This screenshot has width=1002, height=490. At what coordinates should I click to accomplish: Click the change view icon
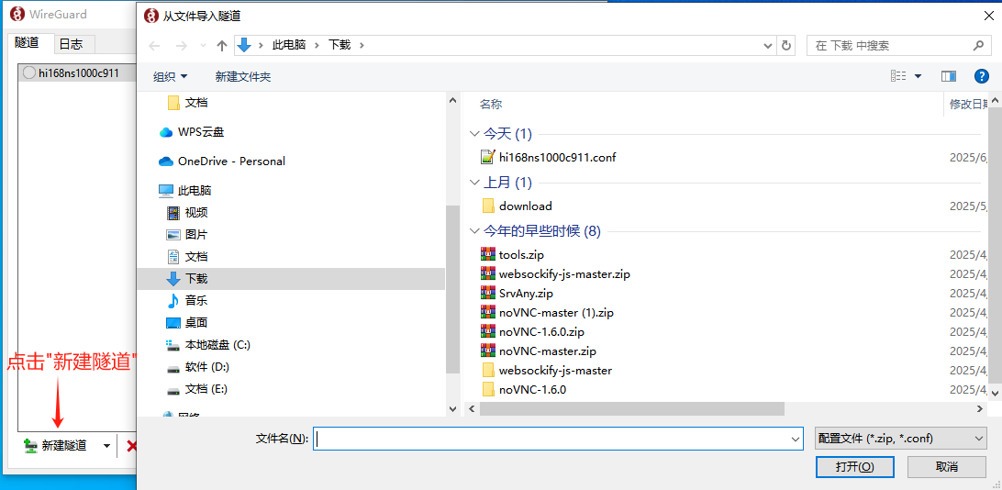click(x=898, y=76)
